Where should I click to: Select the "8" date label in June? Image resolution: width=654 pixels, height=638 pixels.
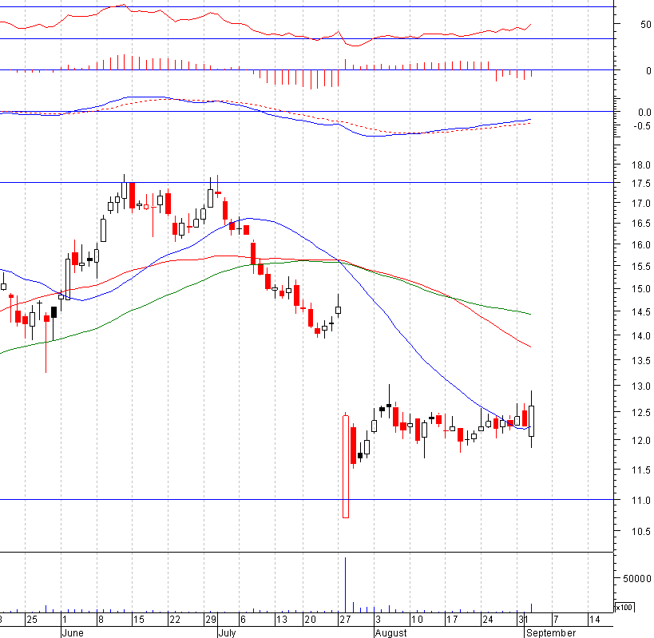click(x=101, y=620)
